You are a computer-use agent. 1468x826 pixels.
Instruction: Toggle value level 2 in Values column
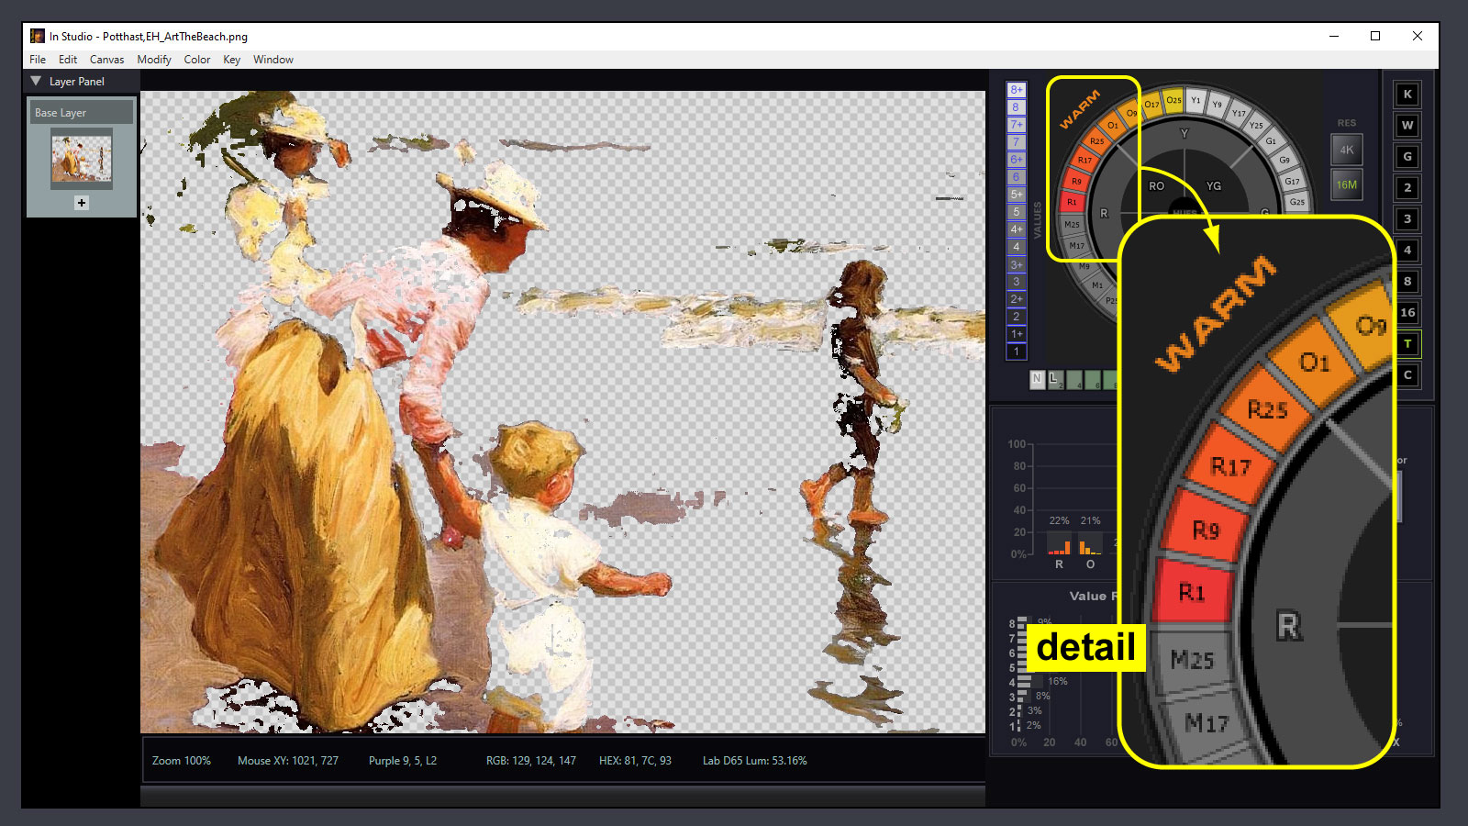tap(1017, 317)
